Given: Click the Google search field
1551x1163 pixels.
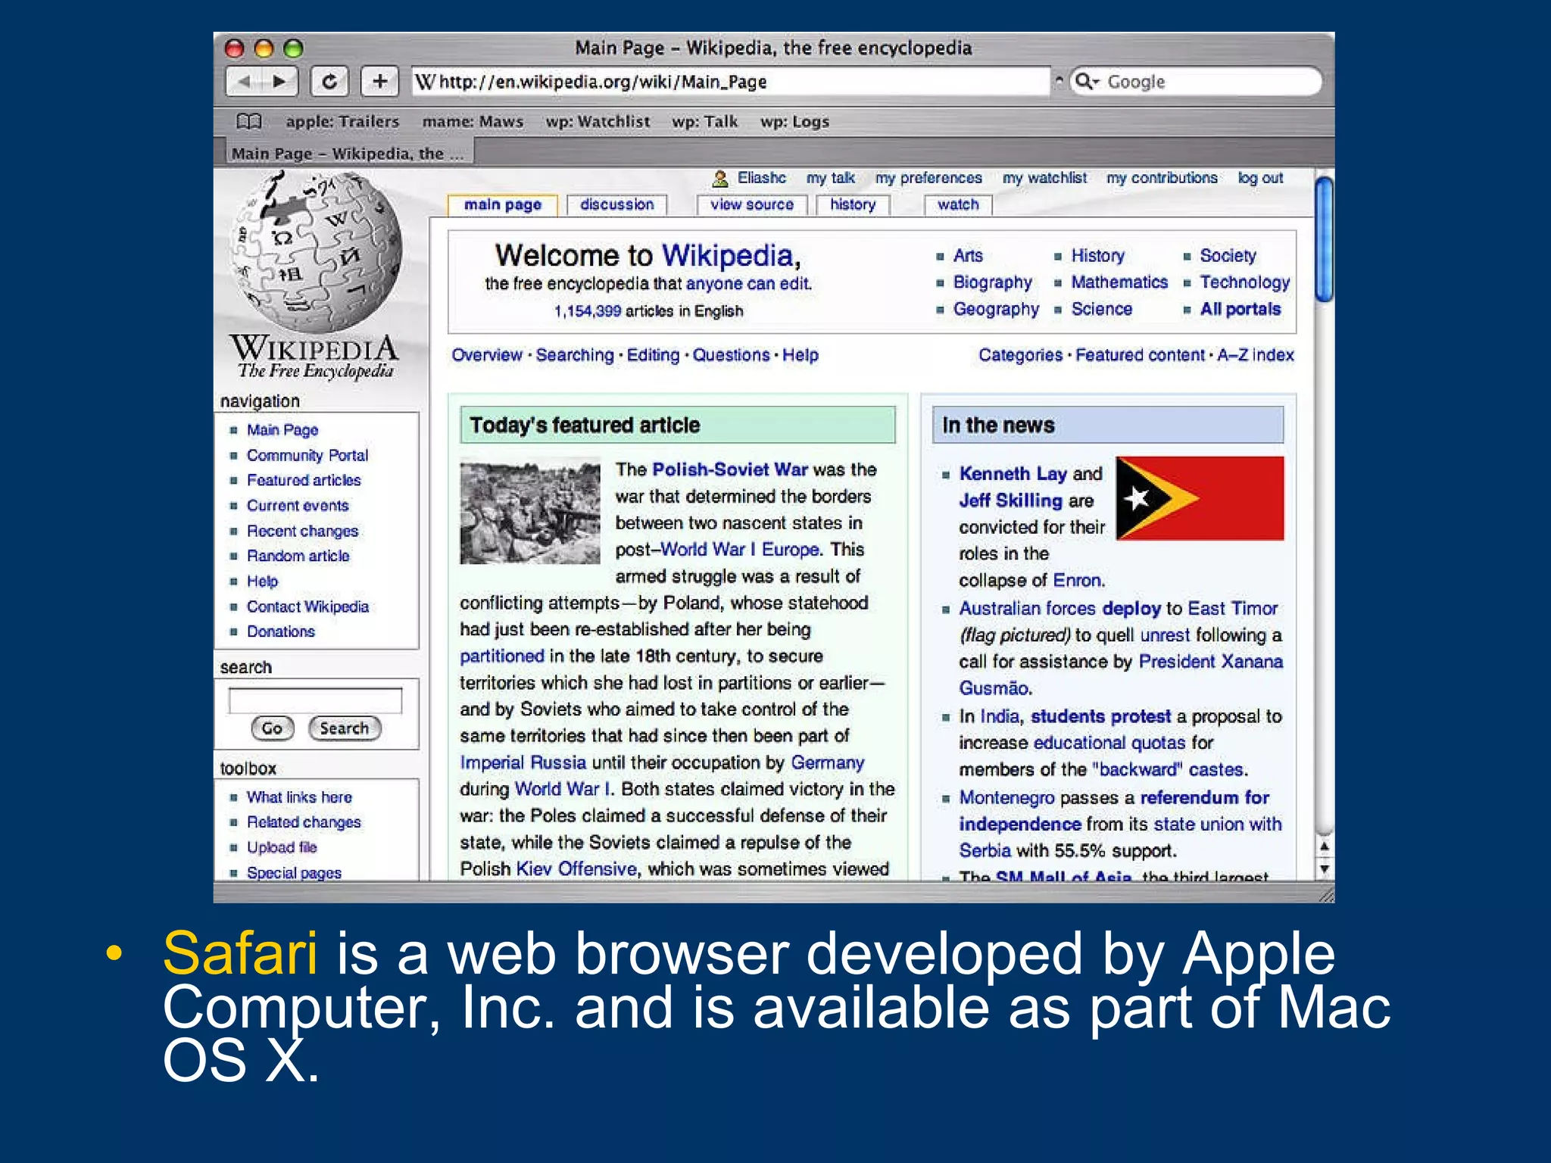Looking at the screenshot, I should pos(1195,81).
